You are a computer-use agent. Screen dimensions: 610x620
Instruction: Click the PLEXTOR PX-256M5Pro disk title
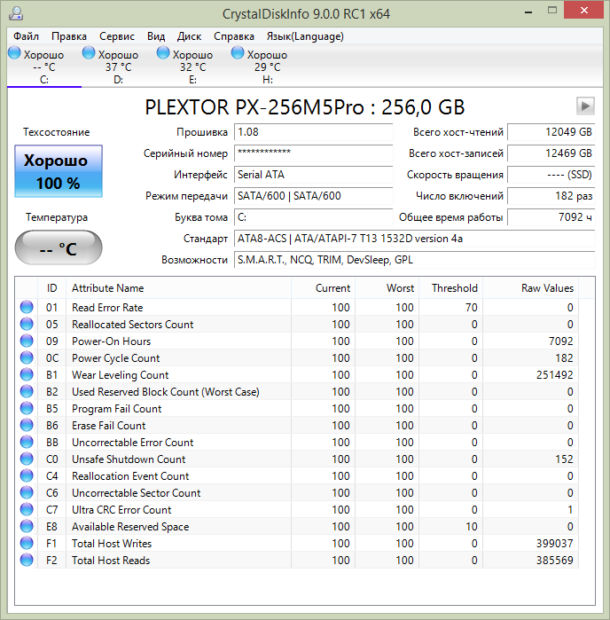(304, 107)
